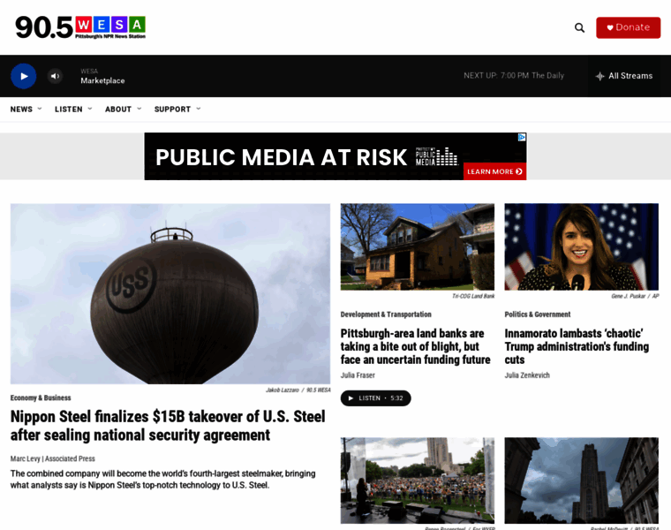This screenshot has width=671, height=530.
Task: Expand the Listen menu chevron
Action: [x=90, y=109]
